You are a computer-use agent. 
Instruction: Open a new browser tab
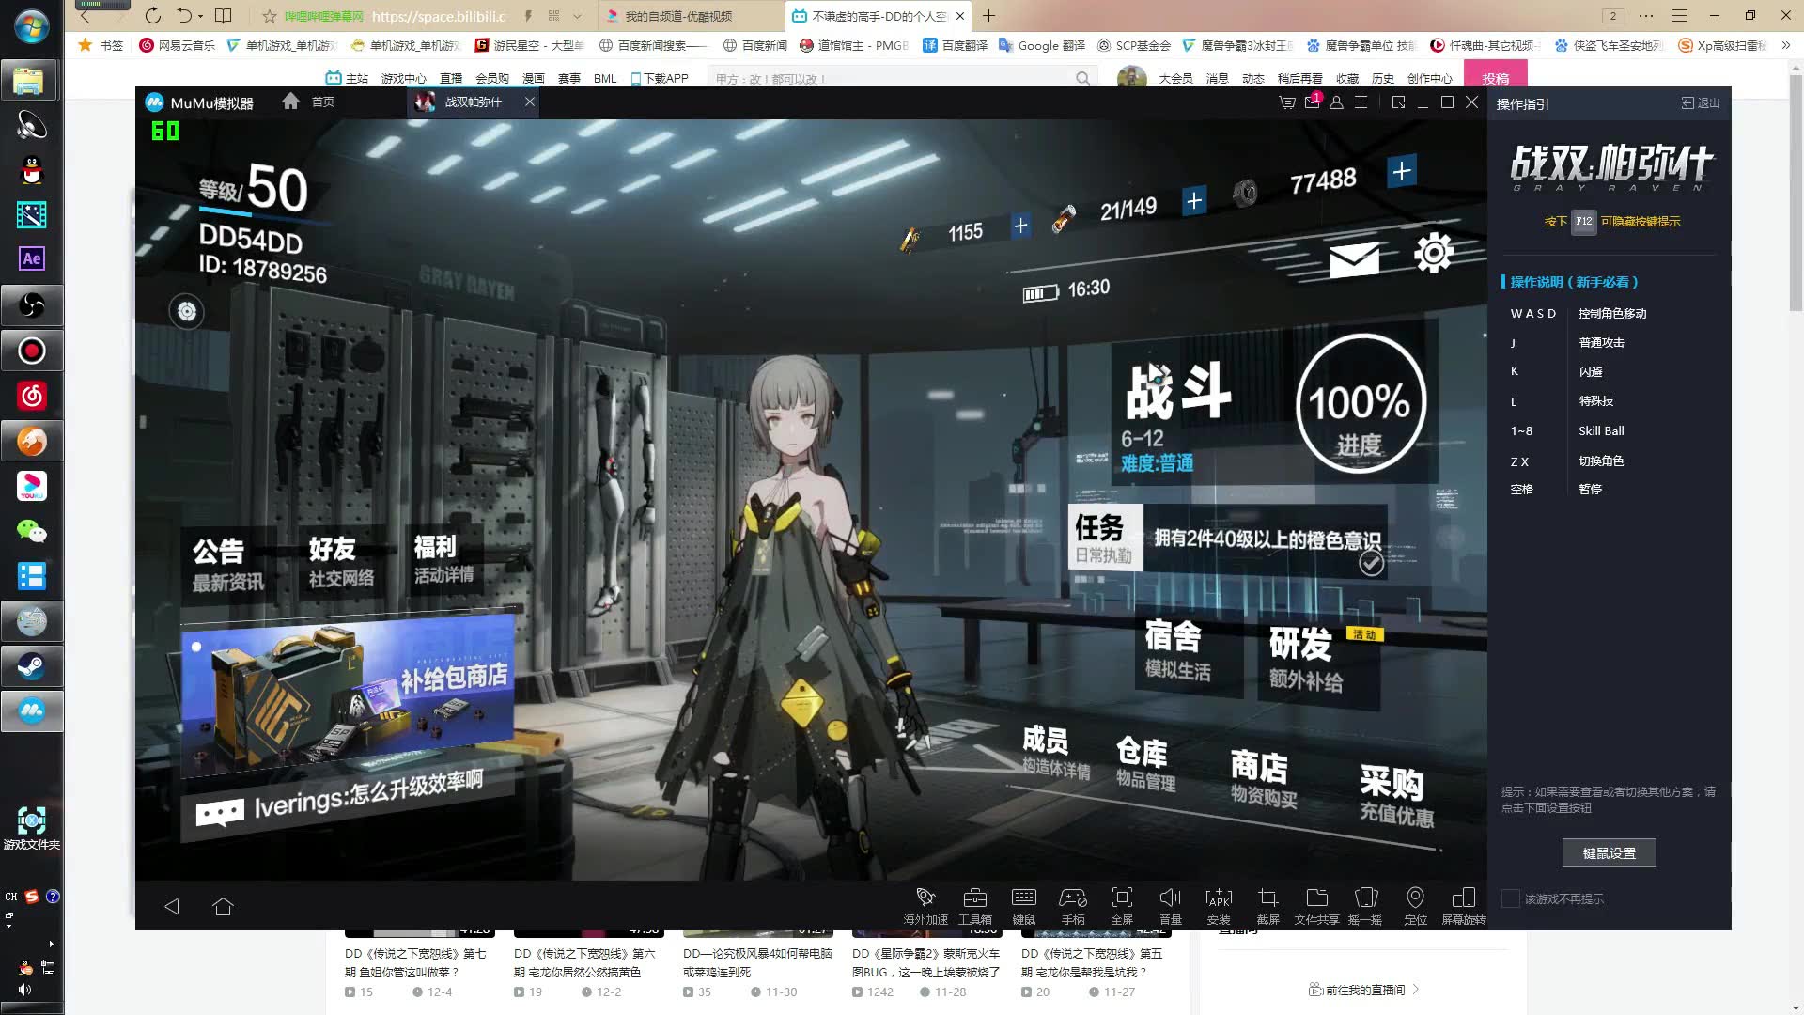(x=988, y=16)
